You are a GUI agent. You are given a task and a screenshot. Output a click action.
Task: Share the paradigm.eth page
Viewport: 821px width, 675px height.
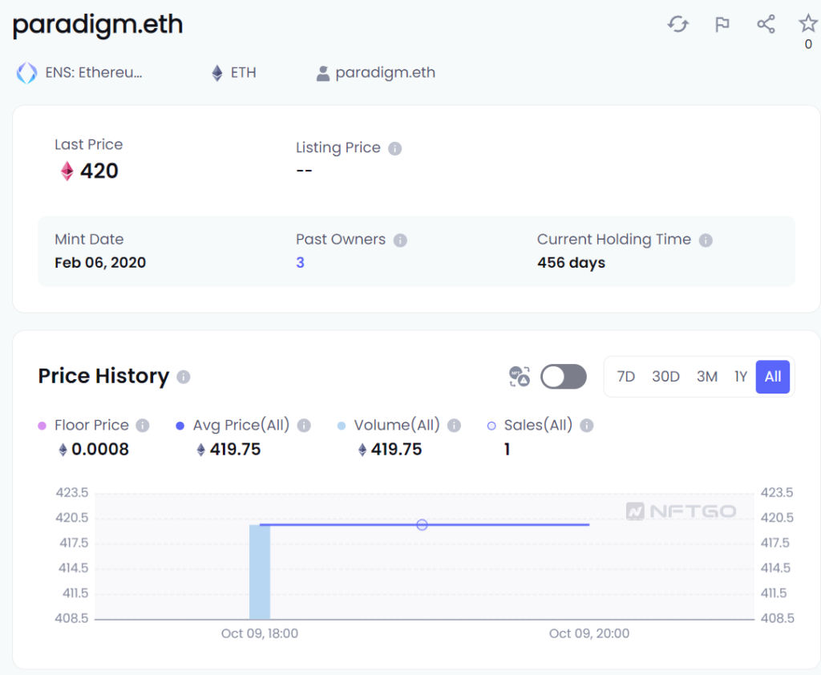tap(766, 24)
